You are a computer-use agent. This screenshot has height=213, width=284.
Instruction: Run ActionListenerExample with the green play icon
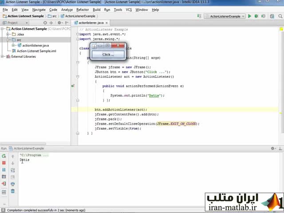click(x=249, y=16)
